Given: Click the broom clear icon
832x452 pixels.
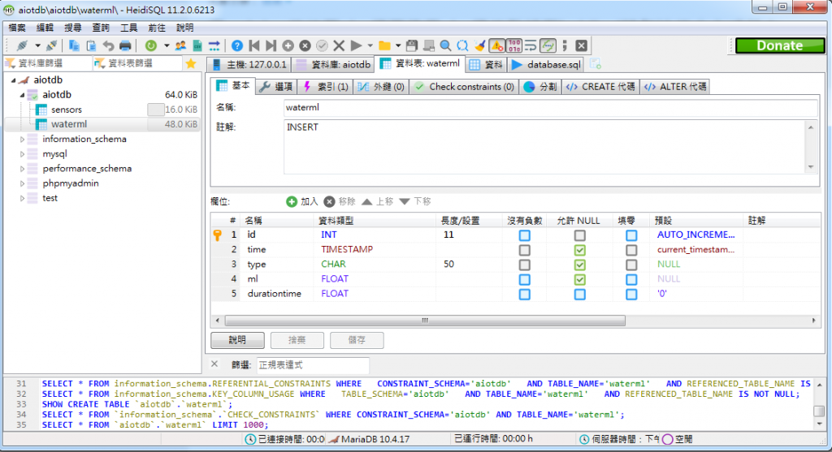Looking at the screenshot, I should point(480,45).
